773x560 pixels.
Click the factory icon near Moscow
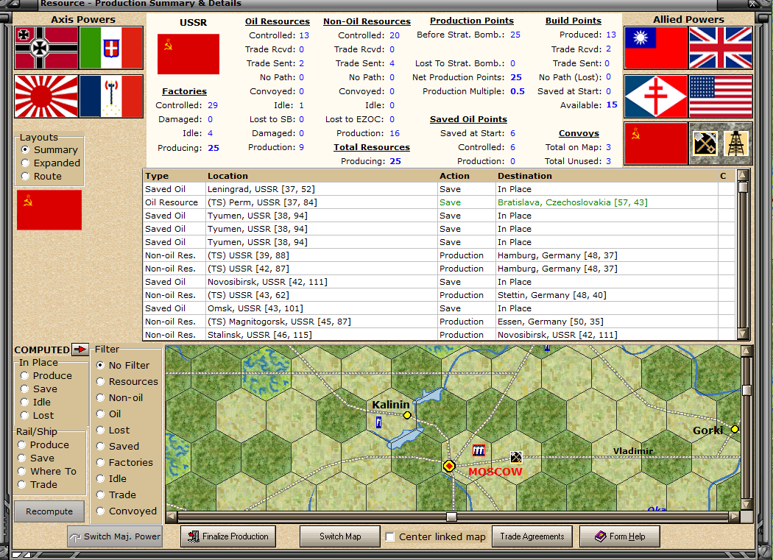[479, 450]
